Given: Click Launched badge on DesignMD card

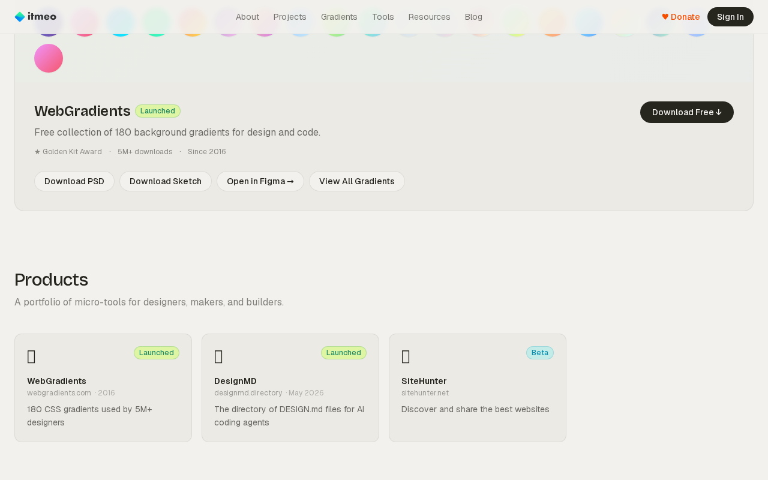Looking at the screenshot, I should pos(344,353).
